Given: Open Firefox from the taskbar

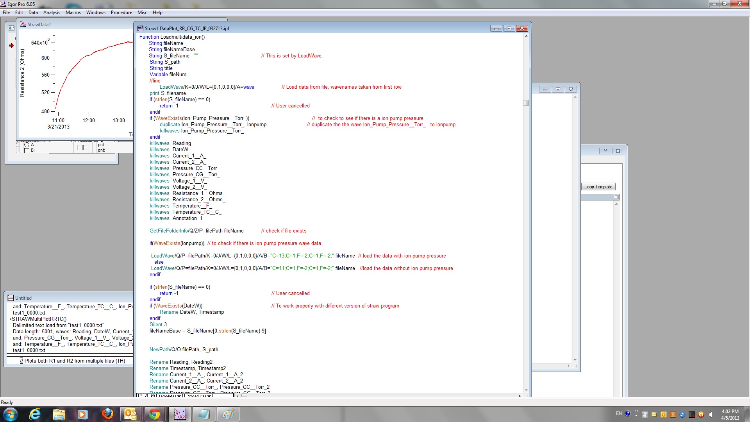Looking at the screenshot, I should (107, 414).
